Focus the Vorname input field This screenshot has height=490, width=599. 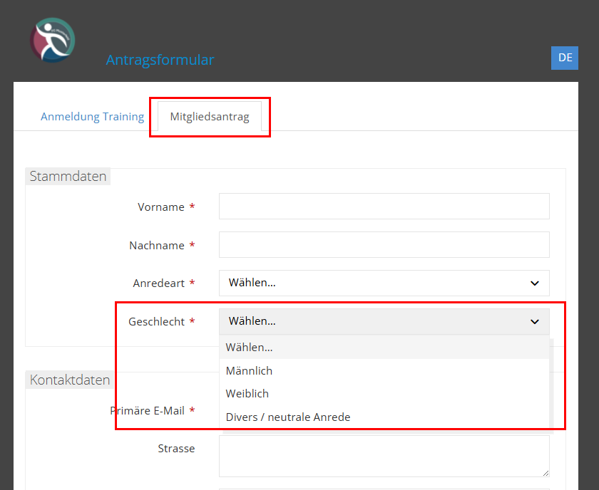pos(384,207)
